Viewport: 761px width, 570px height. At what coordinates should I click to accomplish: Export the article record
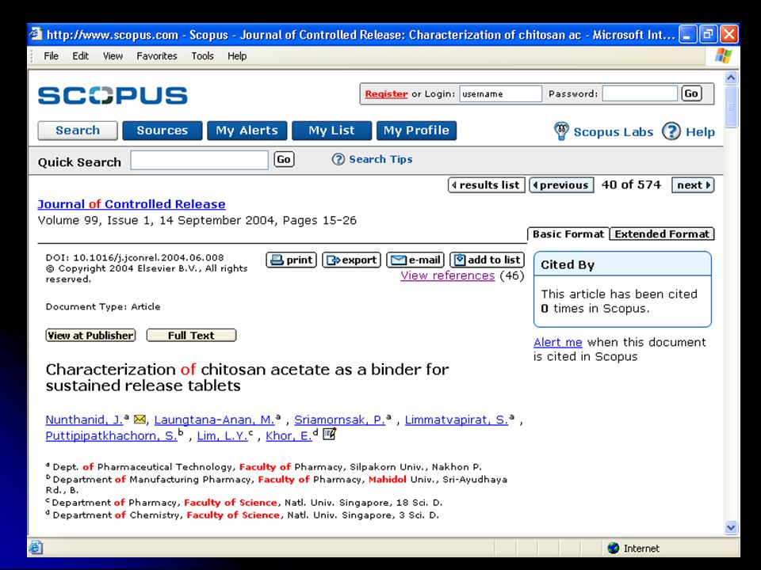(x=351, y=260)
